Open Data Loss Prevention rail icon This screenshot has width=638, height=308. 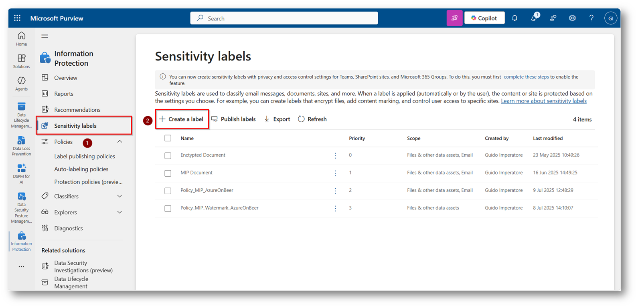click(22, 146)
